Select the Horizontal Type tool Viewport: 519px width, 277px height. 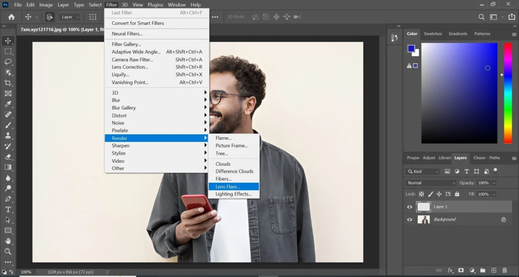pos(8,210)
